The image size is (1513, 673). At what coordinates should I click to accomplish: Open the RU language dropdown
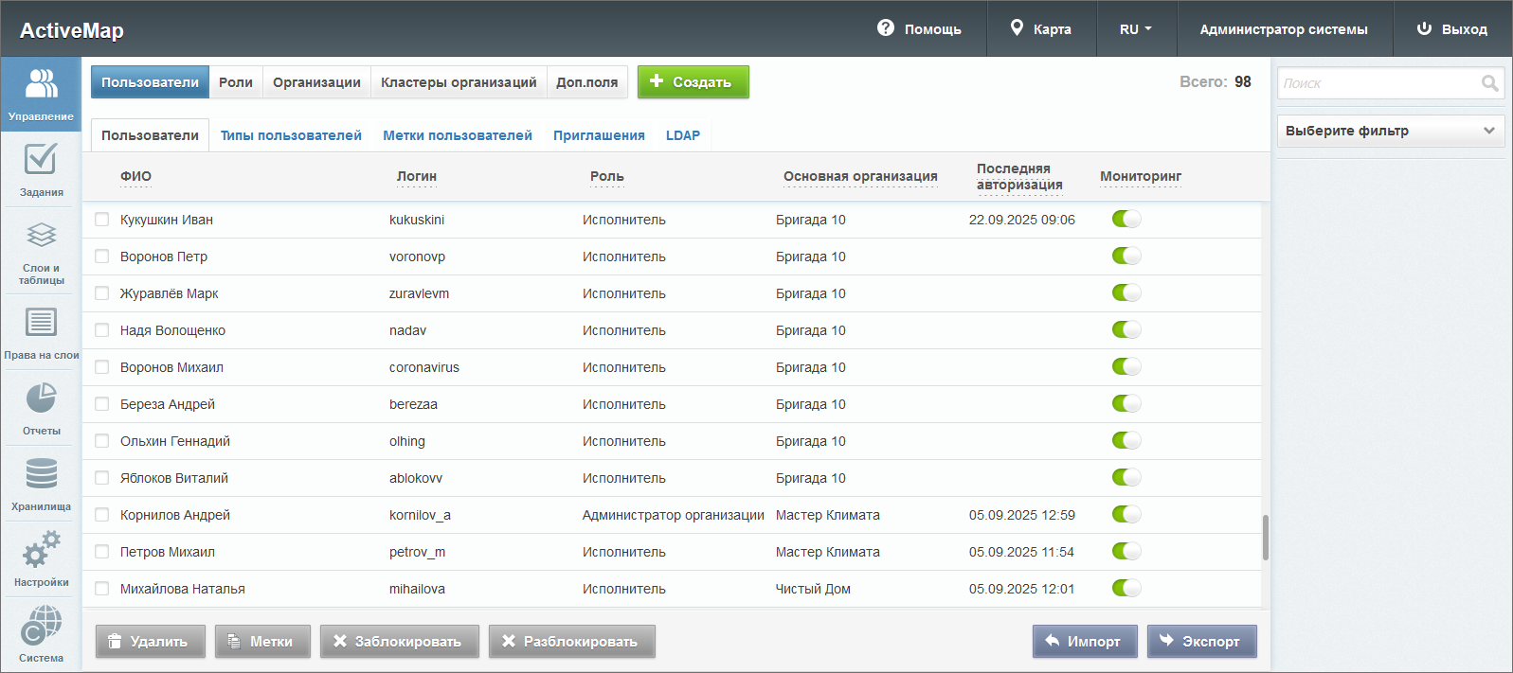pos(1135,29)
